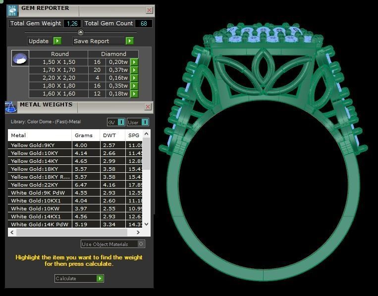Screen dimensions: 378x296
Task: Click the Round shape header cell
Action: point(59,54)
